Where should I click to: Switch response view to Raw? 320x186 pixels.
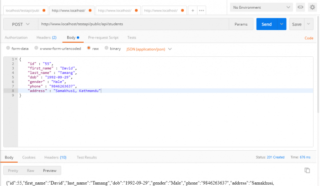coord(31,170)
